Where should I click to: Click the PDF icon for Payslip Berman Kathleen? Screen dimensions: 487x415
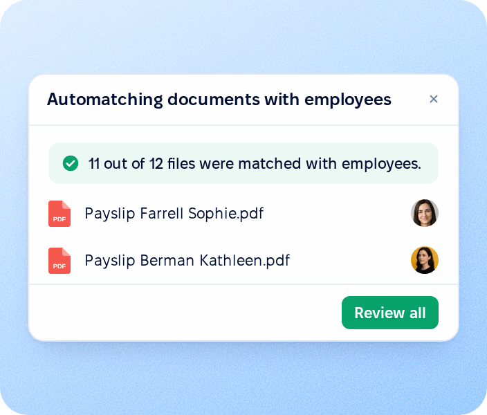click(59, 261)
